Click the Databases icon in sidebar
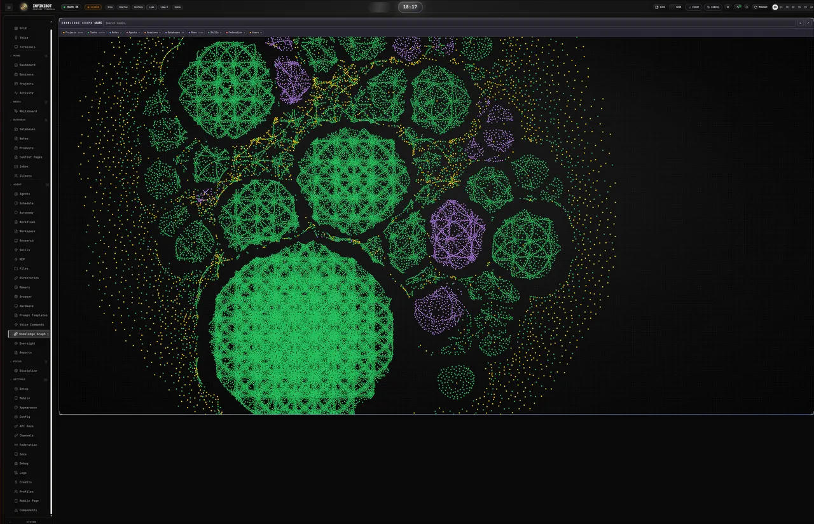The width and height of the screenshot is (814, 524). (x=15, y=129)
